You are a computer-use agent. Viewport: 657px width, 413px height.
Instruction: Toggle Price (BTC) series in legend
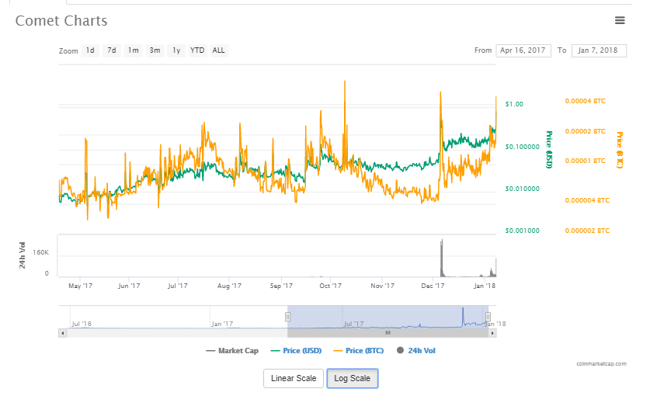(359, 351)
